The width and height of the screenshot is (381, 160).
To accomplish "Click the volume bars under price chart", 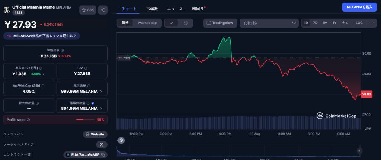I will click(x=238, y=123).
